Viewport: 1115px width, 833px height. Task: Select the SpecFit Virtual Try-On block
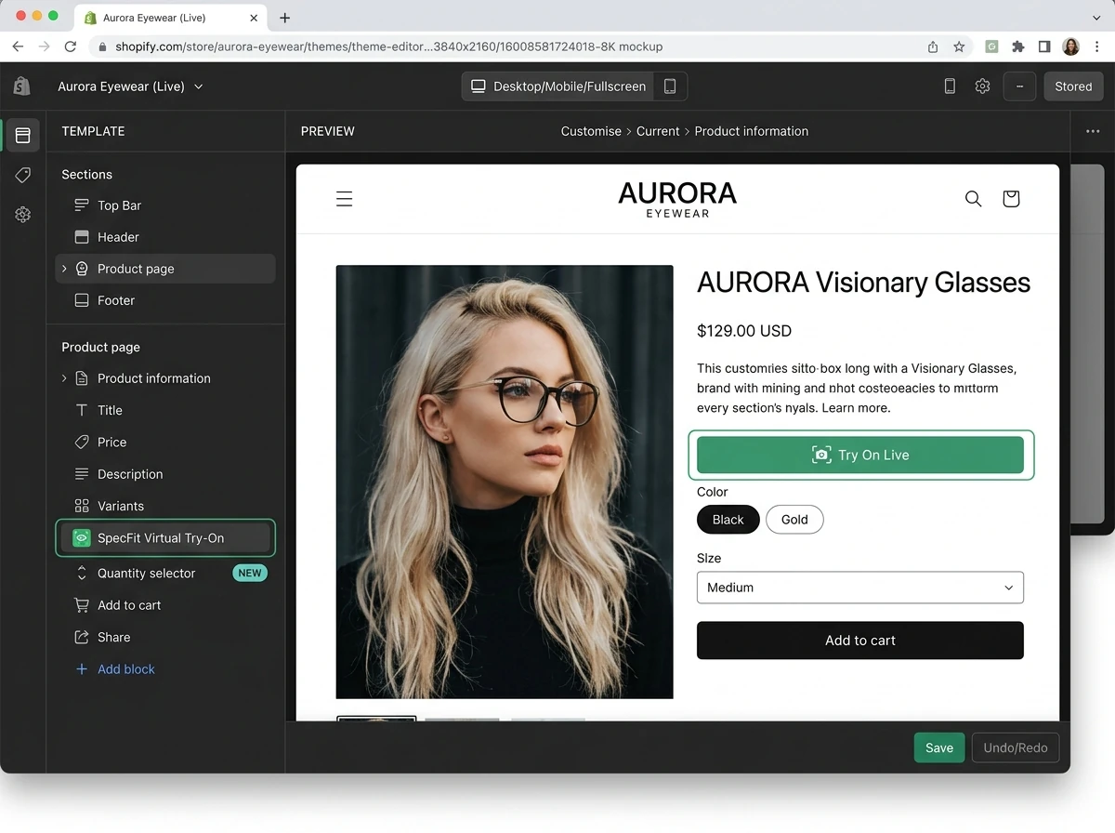(165, 537)
